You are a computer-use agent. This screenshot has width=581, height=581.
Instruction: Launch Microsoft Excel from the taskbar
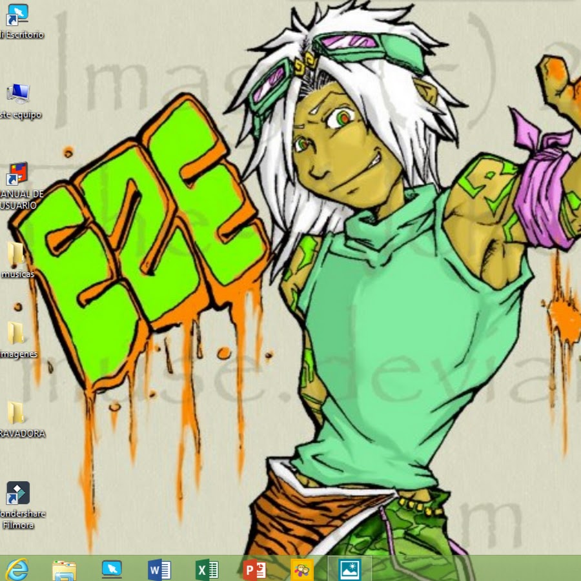coord(207,569)
